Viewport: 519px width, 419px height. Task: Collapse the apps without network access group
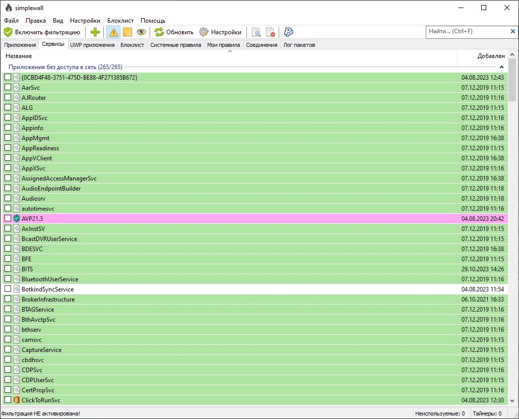[x=501, y=67]
